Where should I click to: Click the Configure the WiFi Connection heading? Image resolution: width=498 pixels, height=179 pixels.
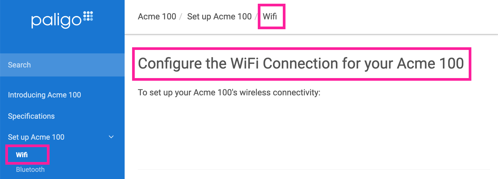[300, 64]
